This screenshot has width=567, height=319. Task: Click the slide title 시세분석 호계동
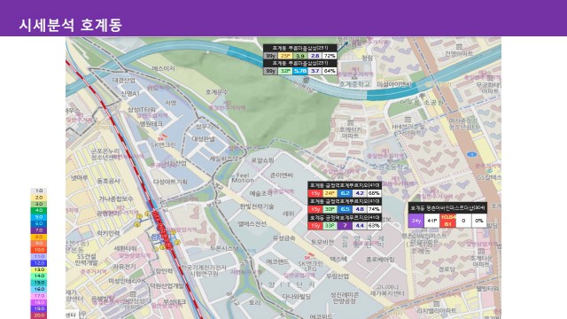pyautogui.click(x=71, y=26)
